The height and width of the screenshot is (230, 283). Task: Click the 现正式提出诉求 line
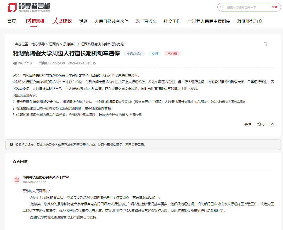25,95
